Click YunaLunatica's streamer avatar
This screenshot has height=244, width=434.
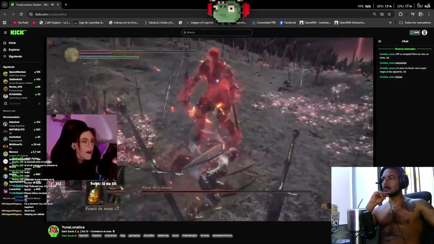tap(53, 230)
